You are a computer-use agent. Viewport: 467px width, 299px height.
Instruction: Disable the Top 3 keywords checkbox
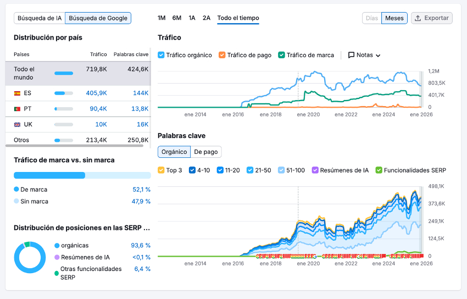[x=161, y=170]
